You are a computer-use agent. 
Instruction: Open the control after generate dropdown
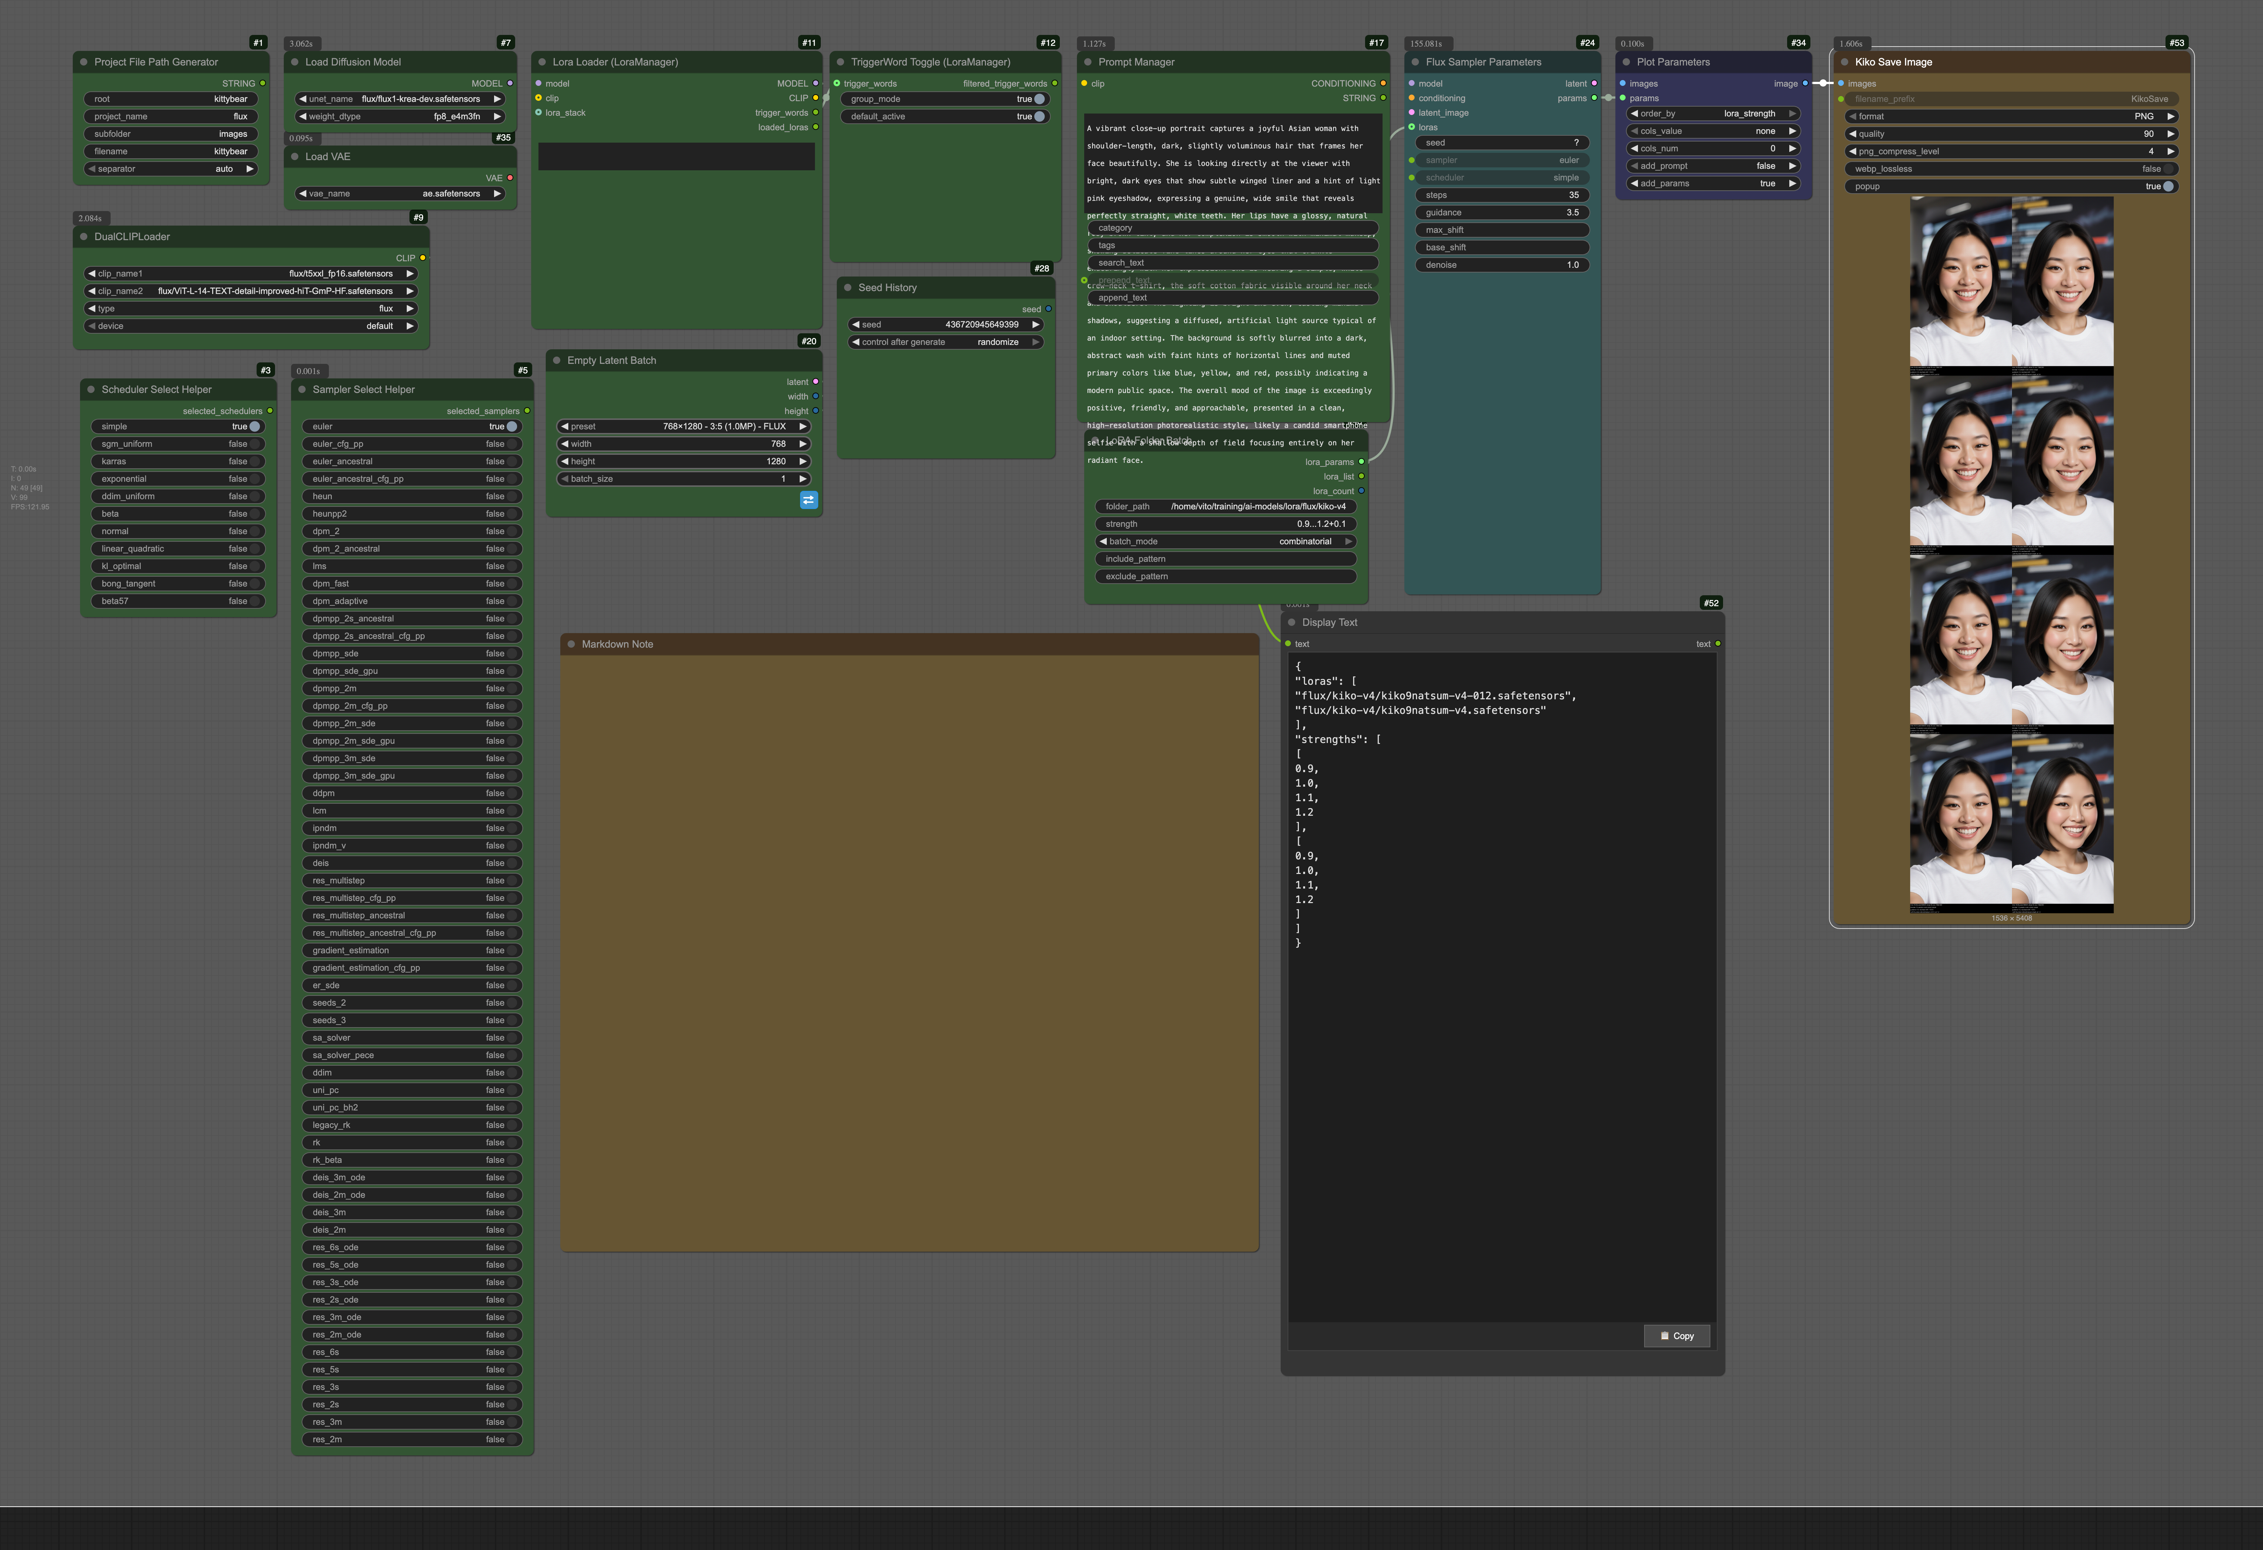[x=946, y=343]
